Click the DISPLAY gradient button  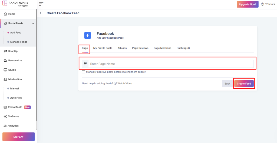[x=18, y=137]
